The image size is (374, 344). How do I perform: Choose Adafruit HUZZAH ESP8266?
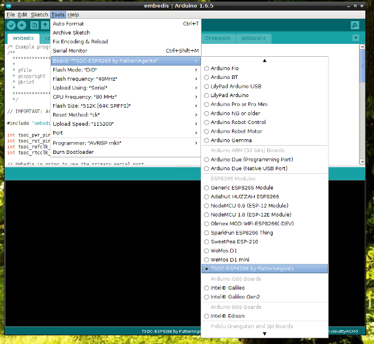(265, 197)
